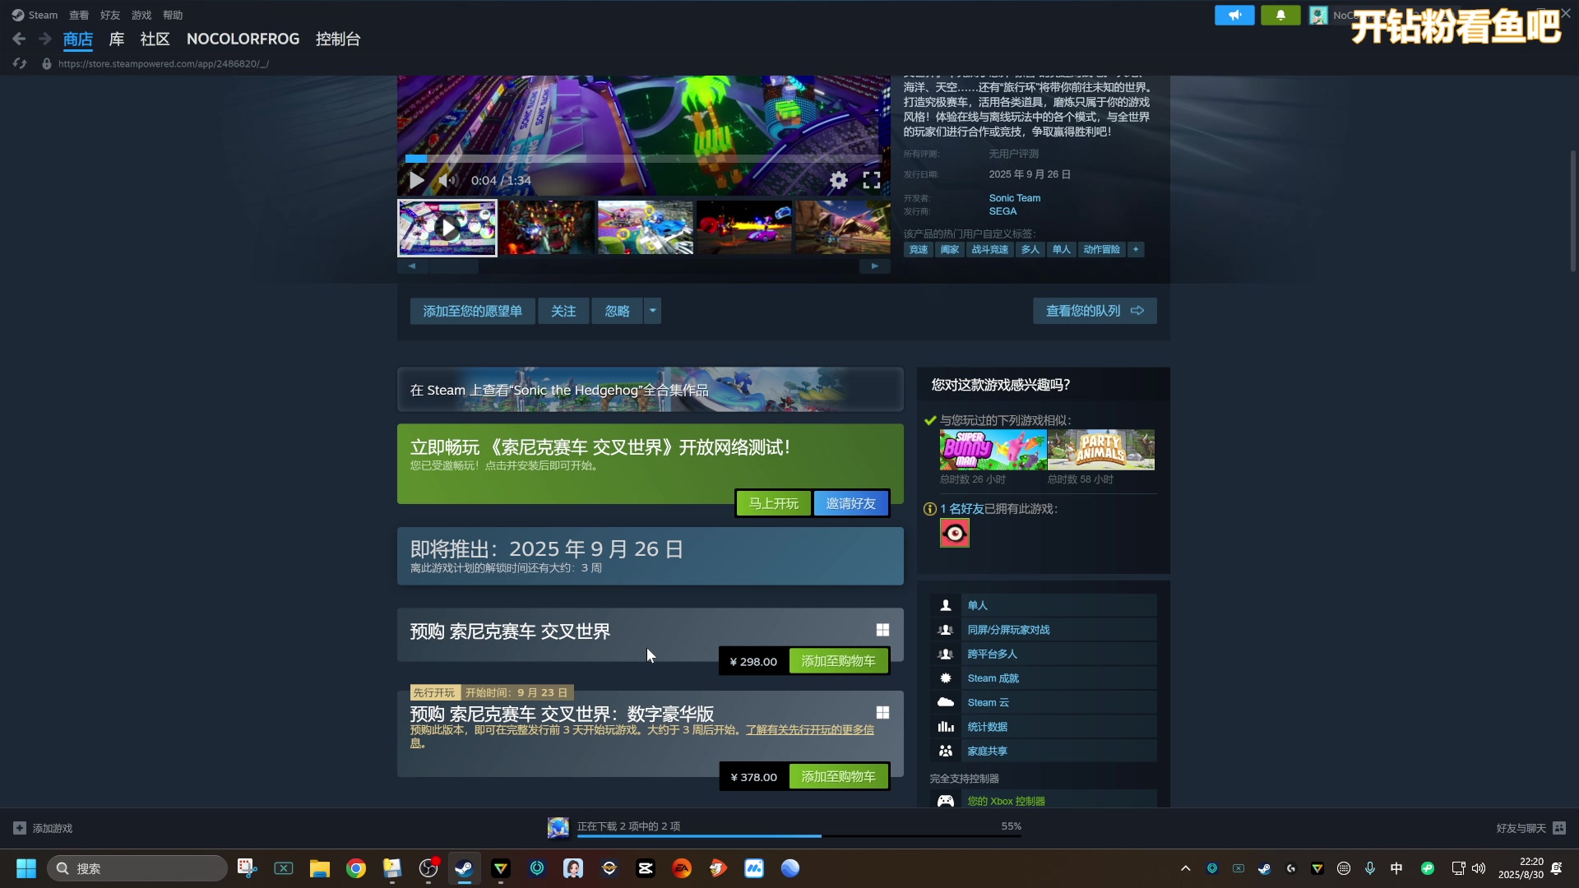1579x888 pixels.
Task: Add digital deluxe ¥378 to cart
Action: click(838, 776)
